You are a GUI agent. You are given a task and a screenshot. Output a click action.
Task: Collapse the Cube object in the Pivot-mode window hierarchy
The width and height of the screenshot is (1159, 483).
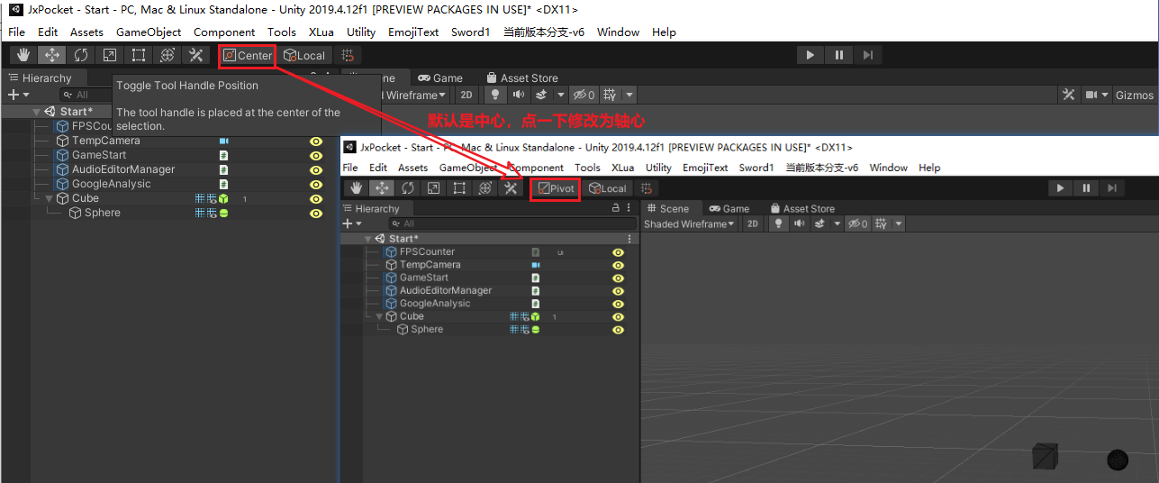(379, 316)
